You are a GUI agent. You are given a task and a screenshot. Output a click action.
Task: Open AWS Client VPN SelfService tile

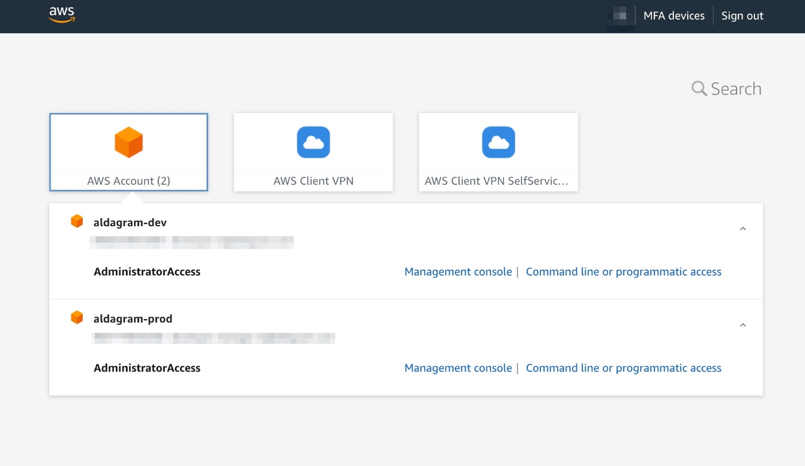(499, 152)
